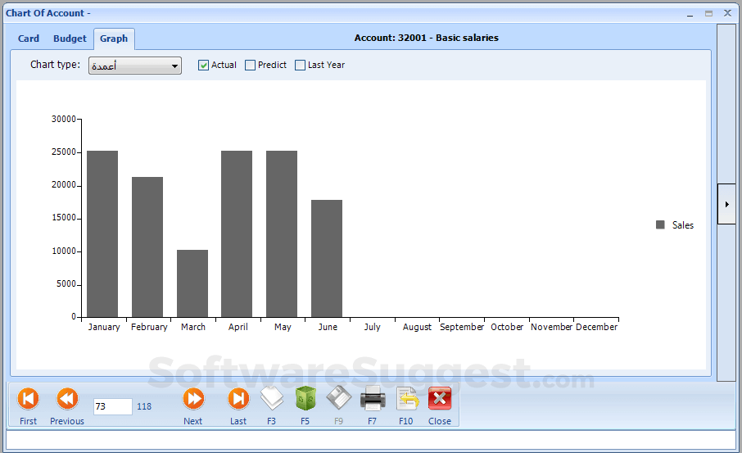Click the 15000 y-axis value

pyautogui.click(x=64, y=218)
